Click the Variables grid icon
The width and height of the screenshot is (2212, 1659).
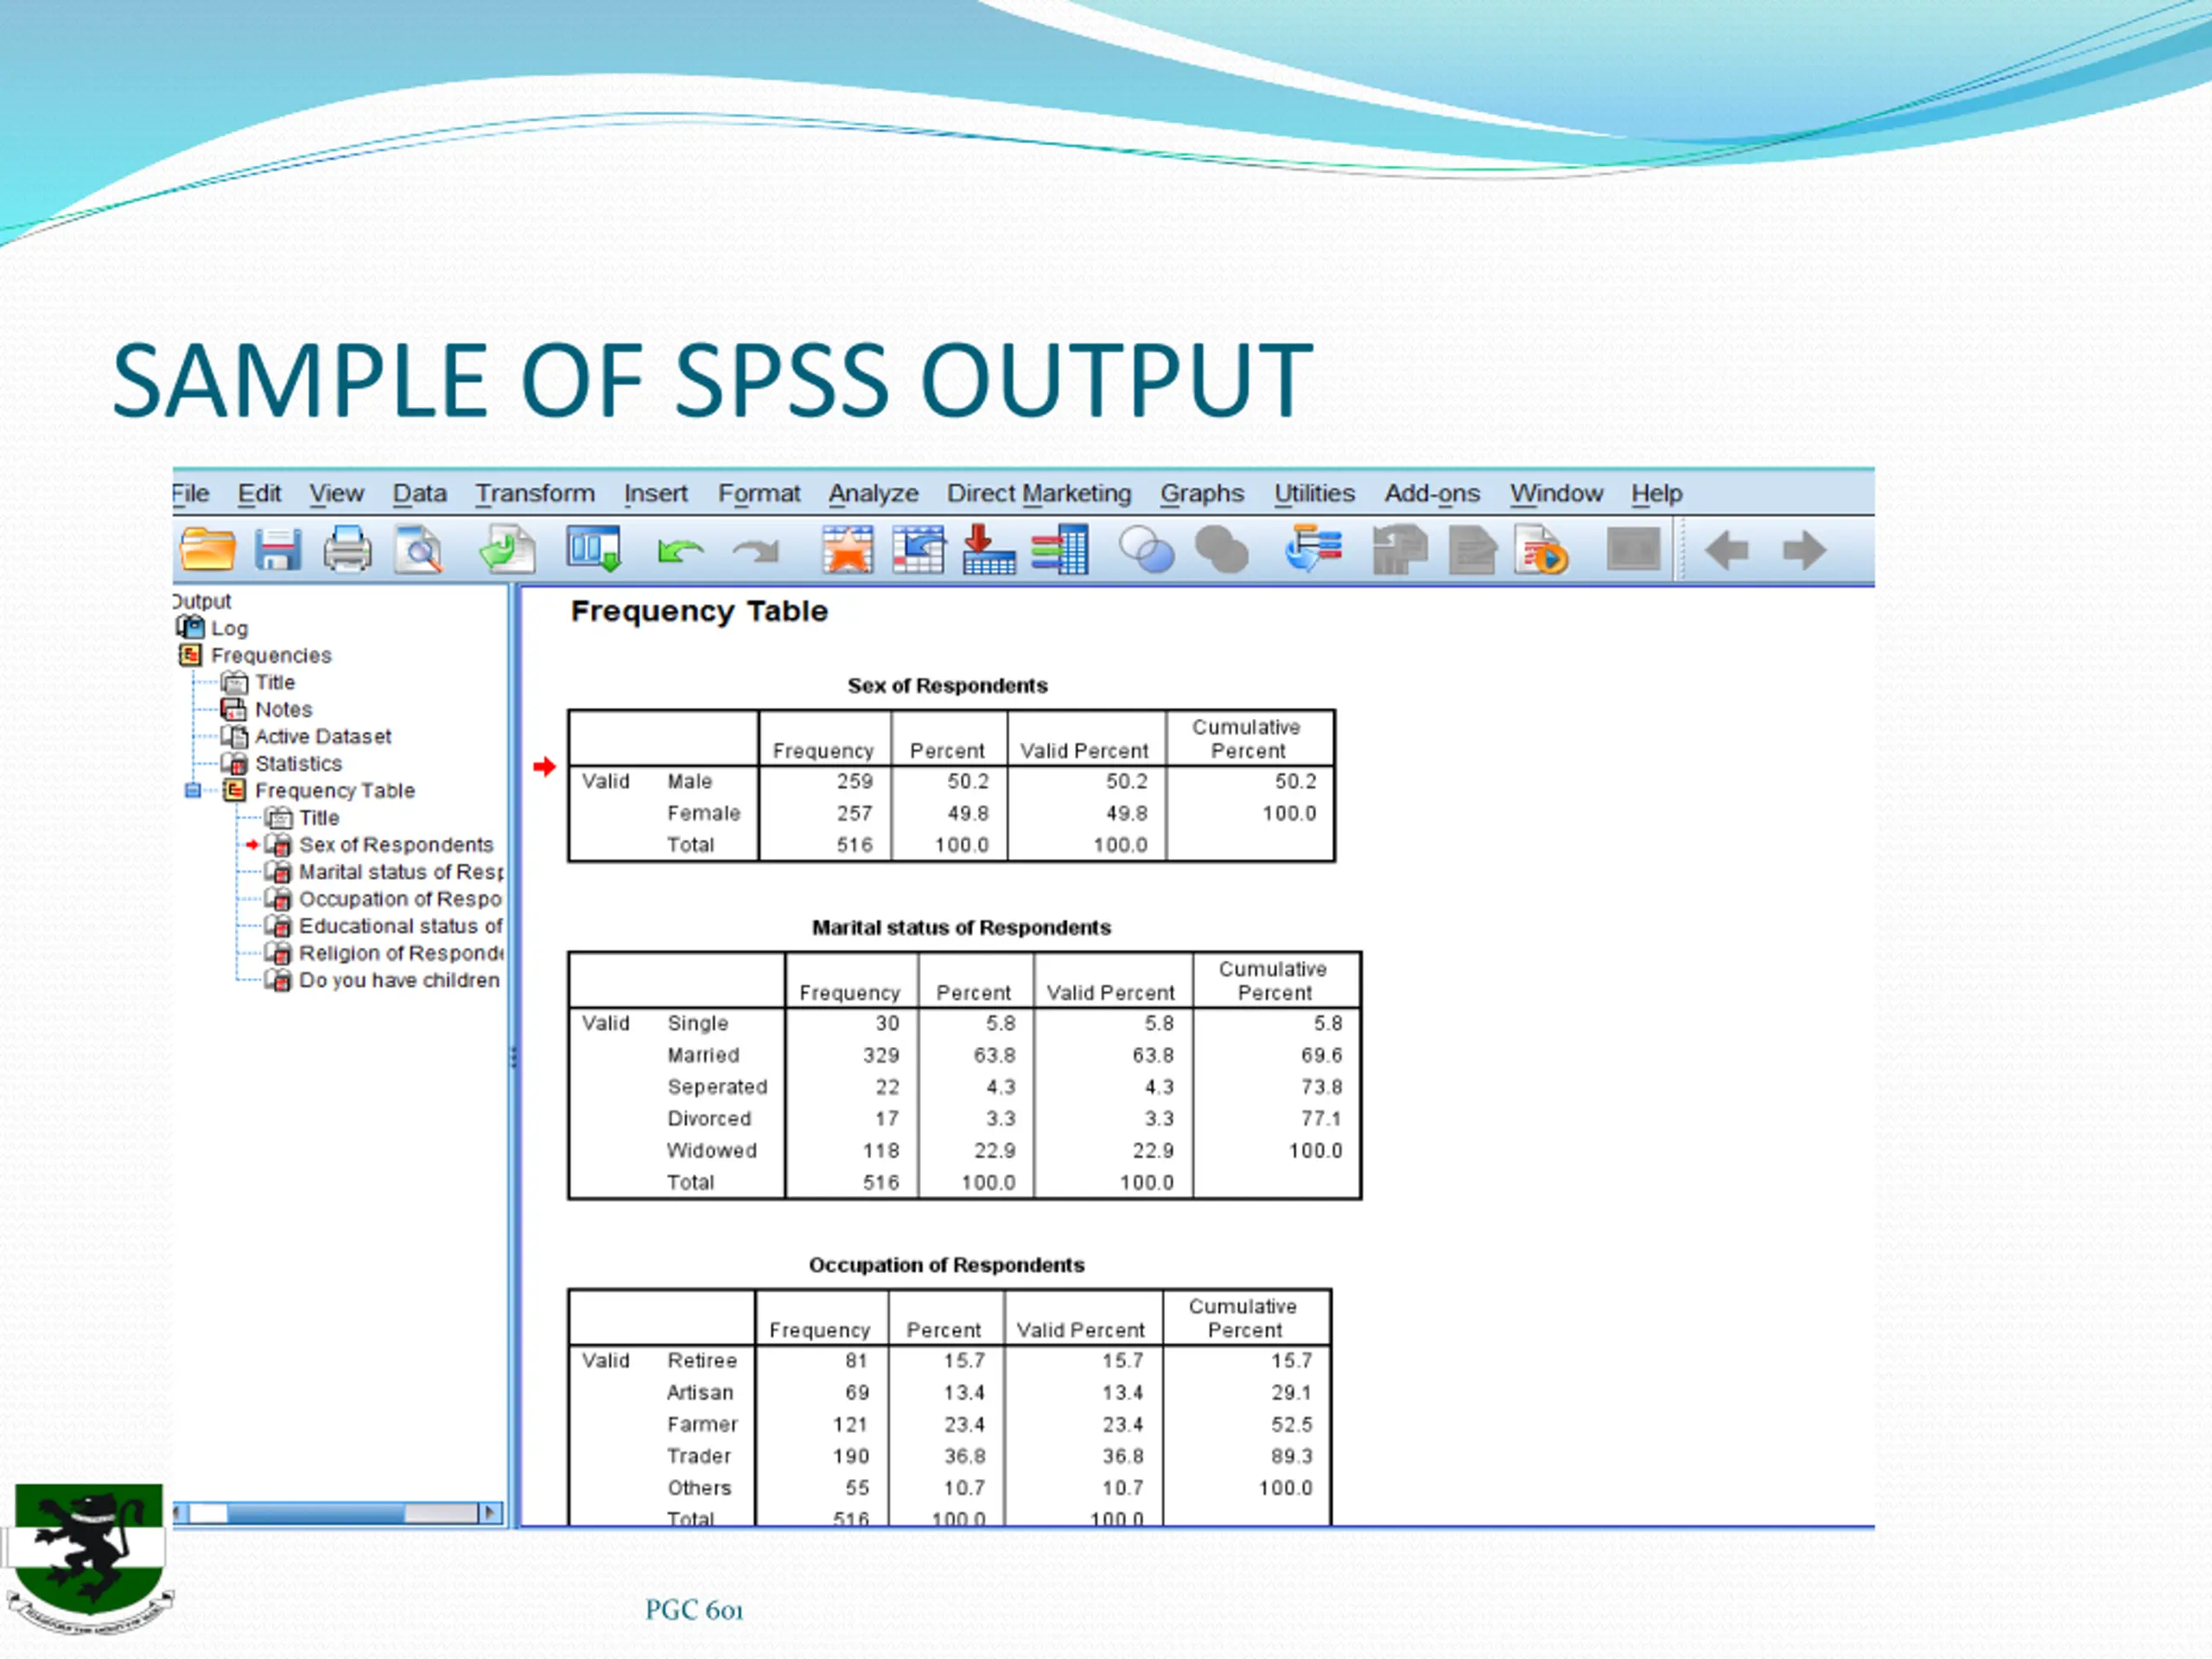1060,550
